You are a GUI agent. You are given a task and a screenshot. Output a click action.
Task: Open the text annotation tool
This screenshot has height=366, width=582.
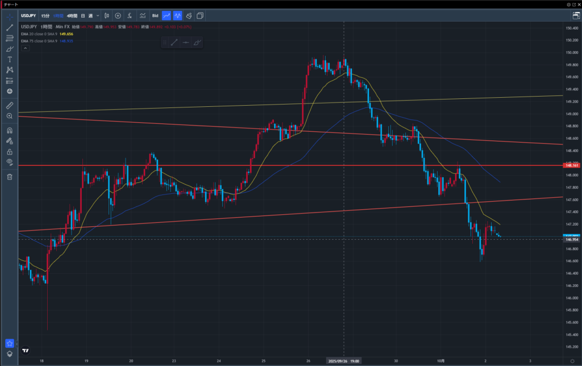[x=10, y=59]
